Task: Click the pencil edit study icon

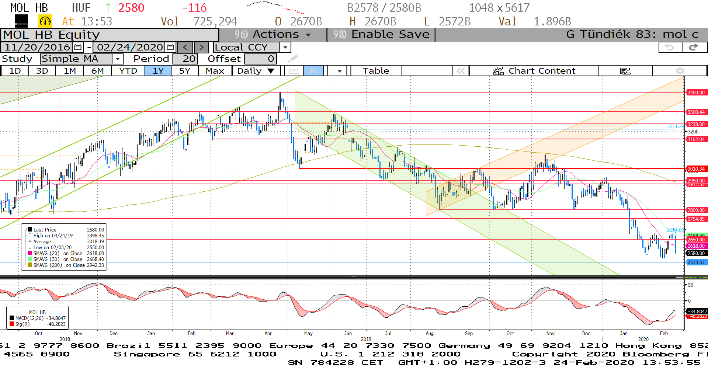Action: click(293, 59)
